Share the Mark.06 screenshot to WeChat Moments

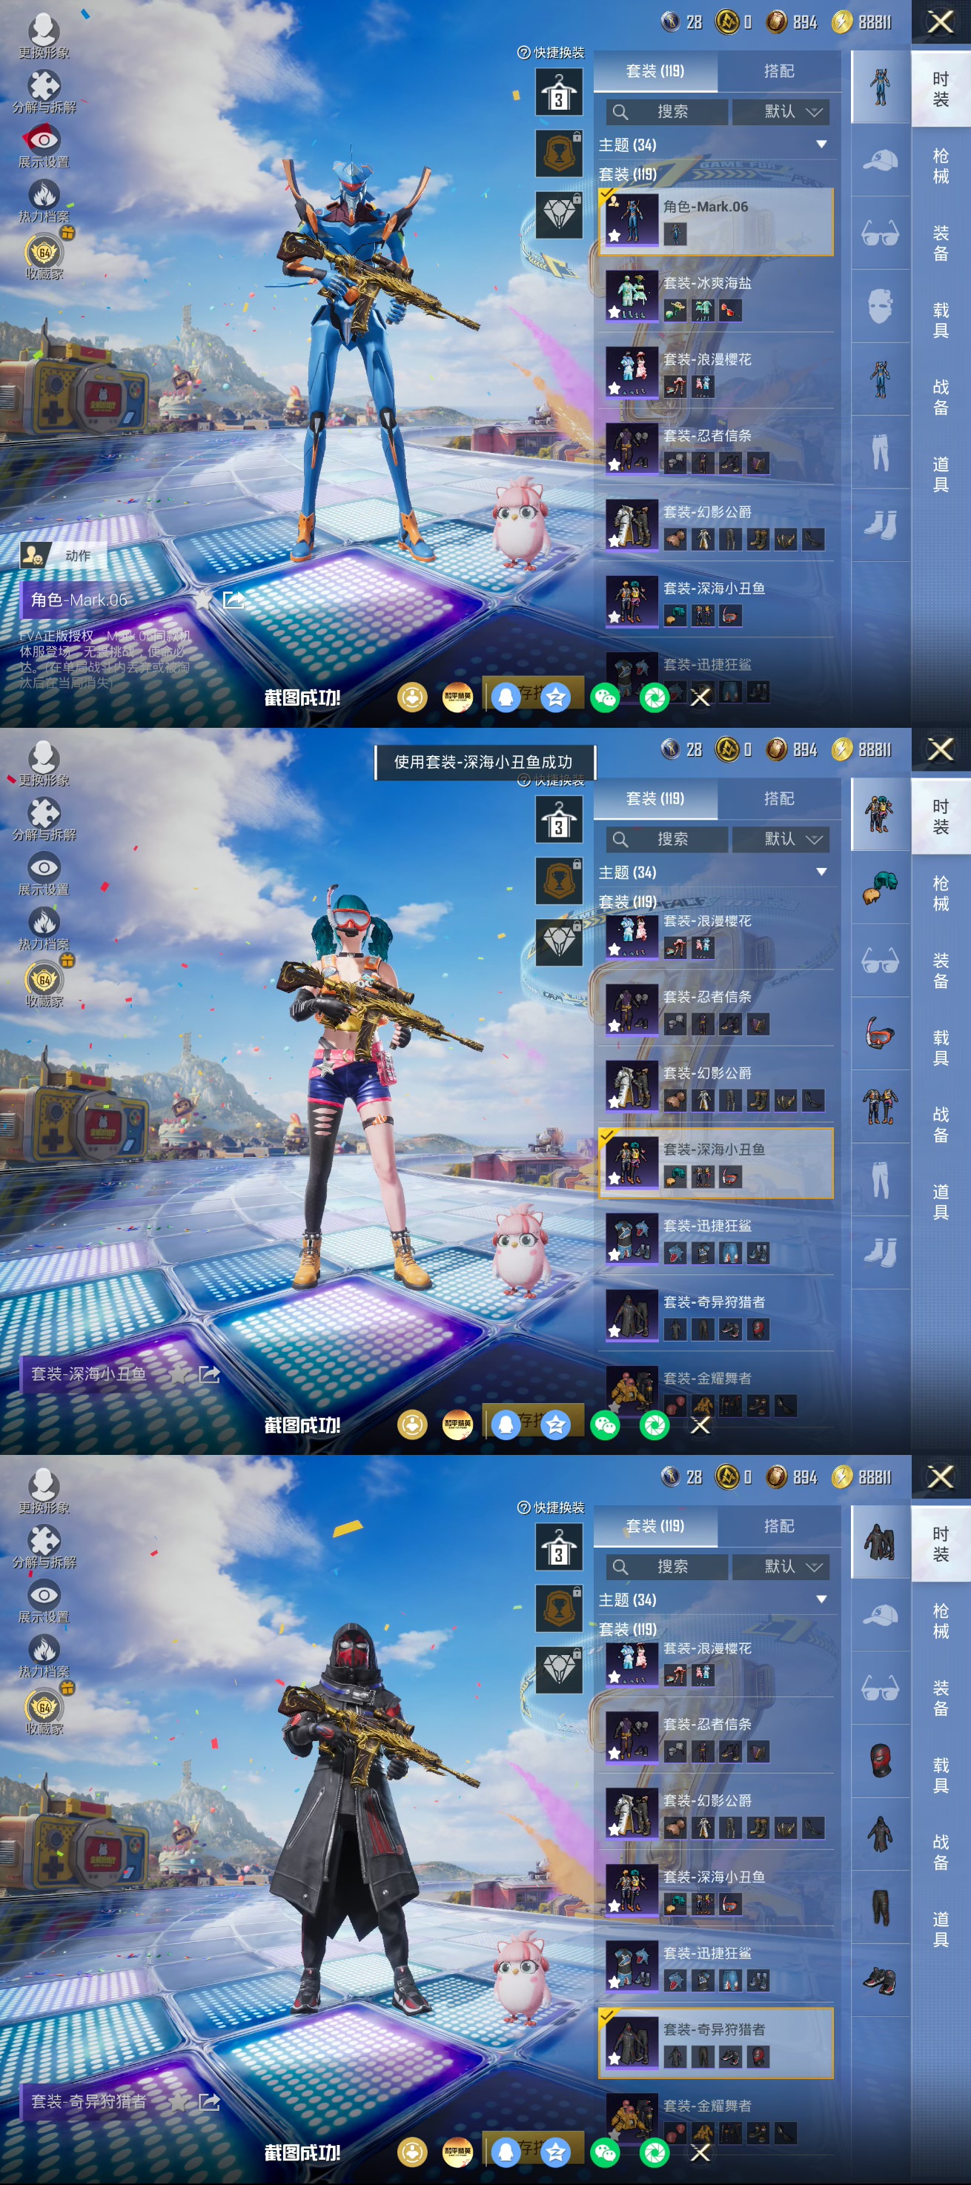click(x=654, y=698)
